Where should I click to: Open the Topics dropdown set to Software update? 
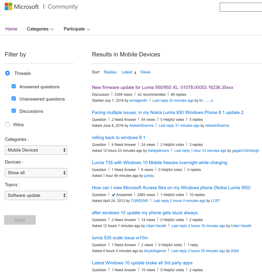point(36,195)
